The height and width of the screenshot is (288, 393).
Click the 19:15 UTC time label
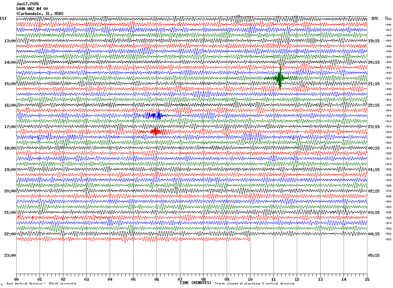[374, 41]
